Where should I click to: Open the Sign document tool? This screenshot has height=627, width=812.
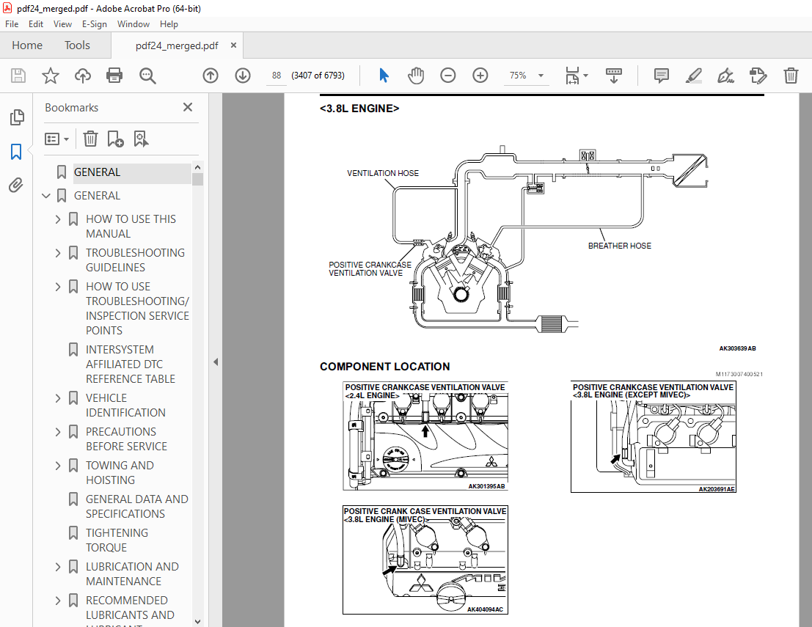pos(725,76)
